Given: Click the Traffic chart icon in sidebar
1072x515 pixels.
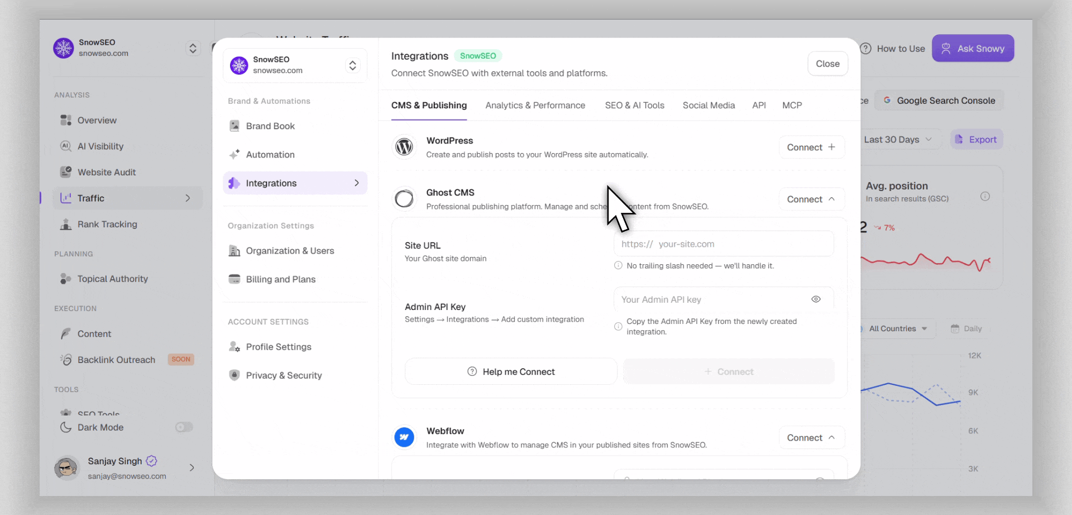Looking at the screenshot, I should coord(66,198).
